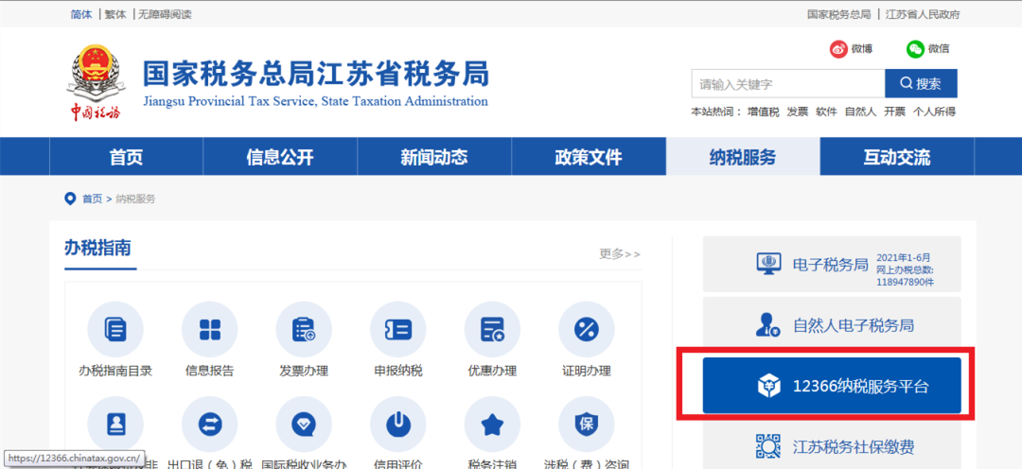Click hot word 发票
Image resolution: width=1022 pixels, height=469 pixels.
[798, 112]
